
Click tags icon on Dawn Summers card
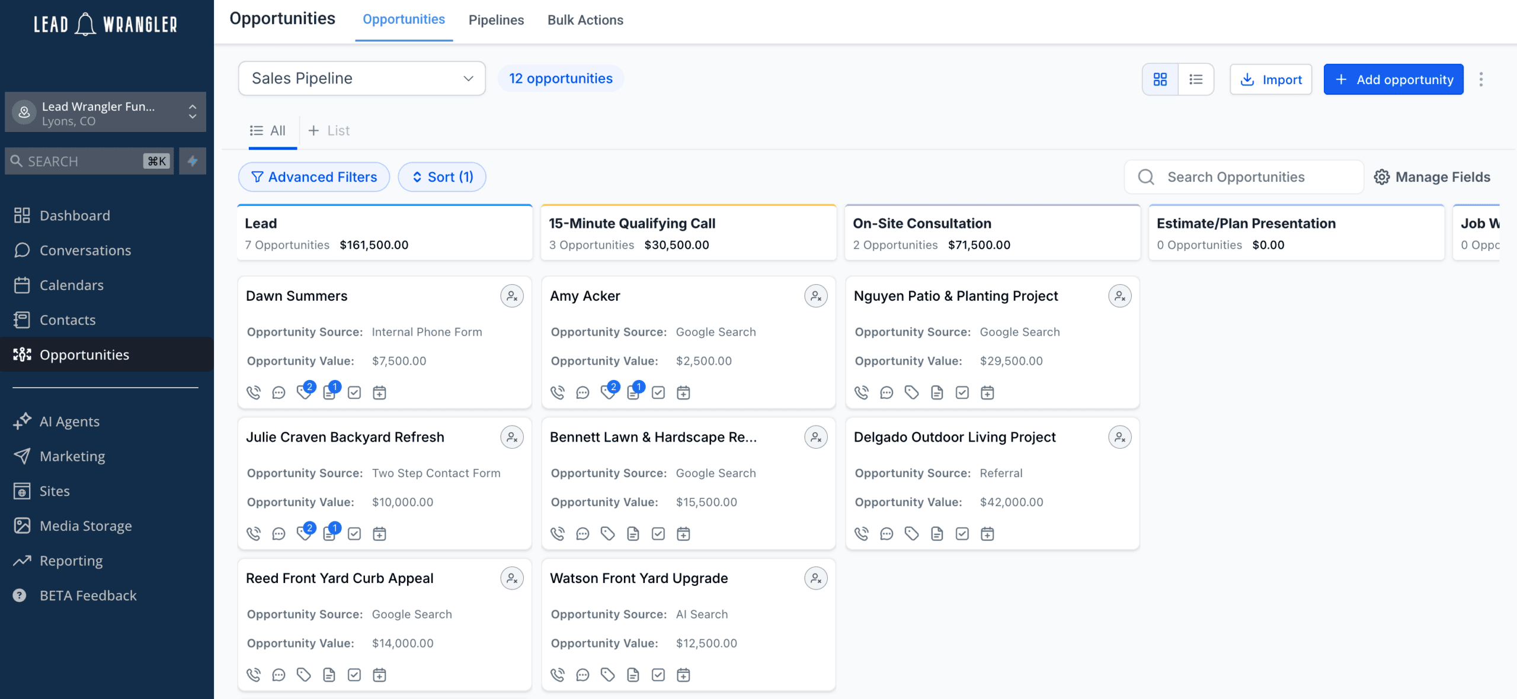coord(305,391)
